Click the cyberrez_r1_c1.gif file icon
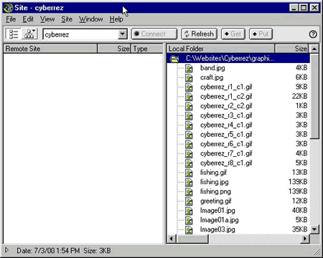The image size is (323, 258). [x=189, y=87]
